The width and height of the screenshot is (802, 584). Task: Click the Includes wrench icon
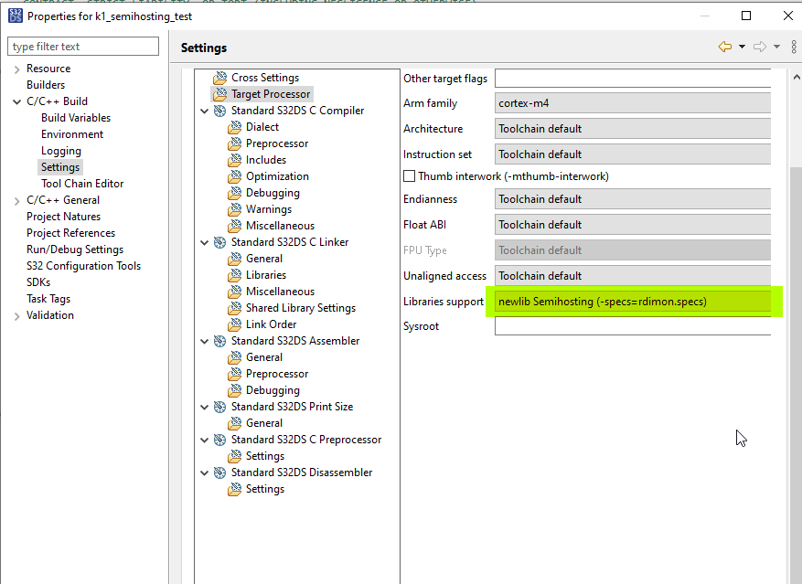point(235,159)
